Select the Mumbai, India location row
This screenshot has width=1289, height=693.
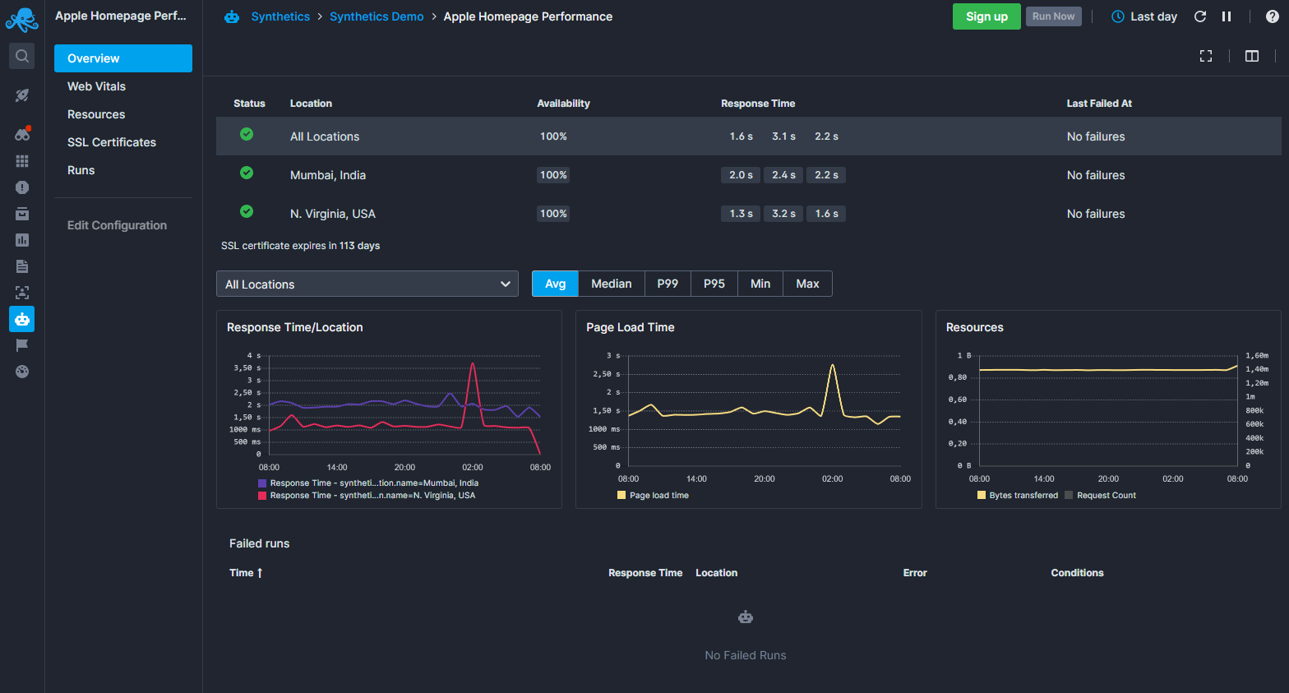tap(748, 175)
